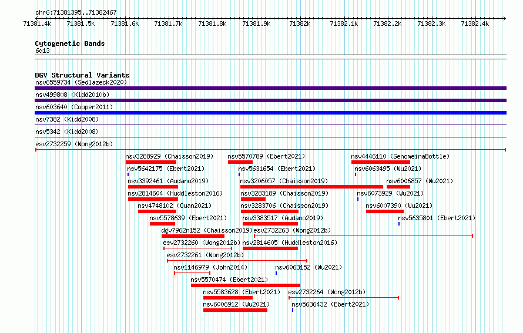Click the 71382.2k ruler tick label
The image size is (523, 333).
[387, 23]
